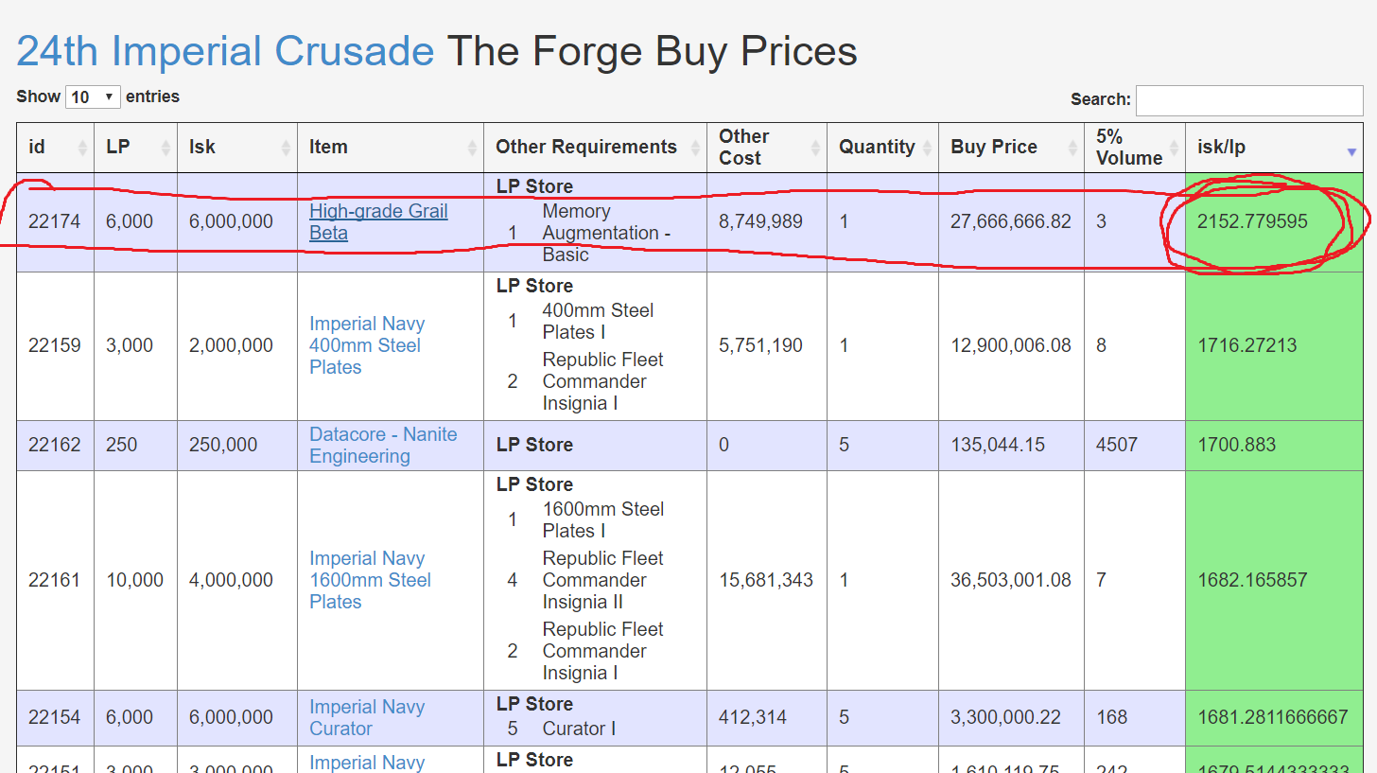Select id cell 22174
Screen dimensions: 1377x773
[55, 221]
